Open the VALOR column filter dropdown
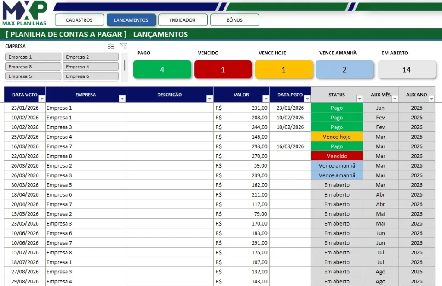The height and width of the screenshot is (286, 442). [265, 99]
